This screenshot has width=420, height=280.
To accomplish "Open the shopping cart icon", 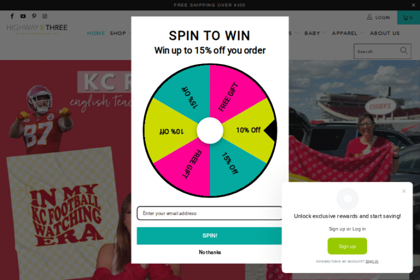I will point(406,17).
